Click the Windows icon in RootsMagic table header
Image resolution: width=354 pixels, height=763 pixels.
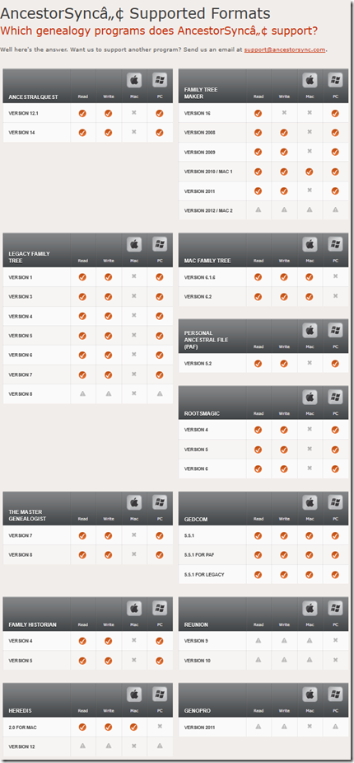point(335,397)
